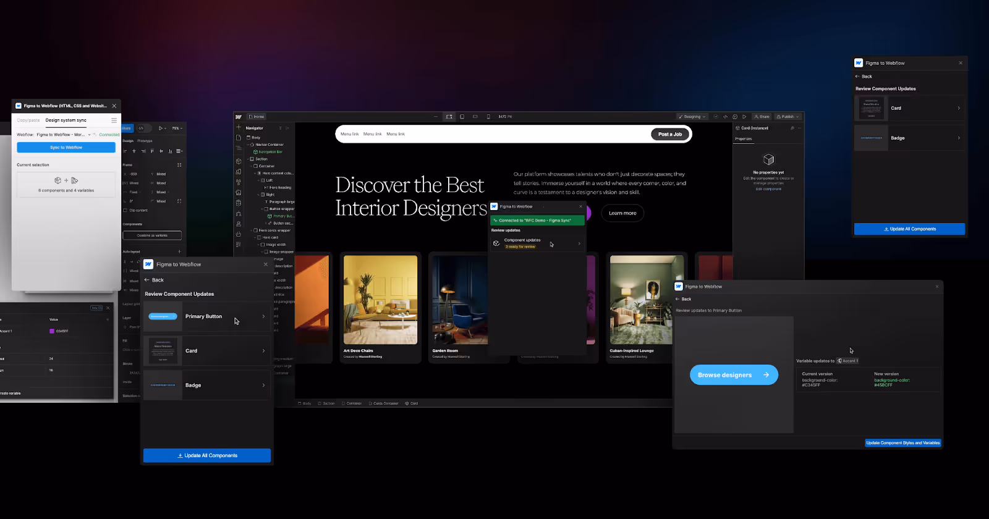Click Update All Components in bottom-left panel

(x=207, y=455)
